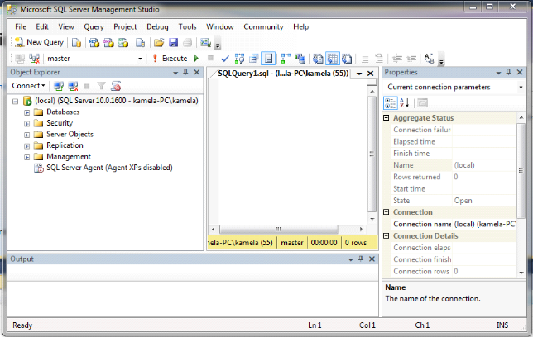Execute the current query
Viewport: 533px width, 337px height.
[170, 59]
